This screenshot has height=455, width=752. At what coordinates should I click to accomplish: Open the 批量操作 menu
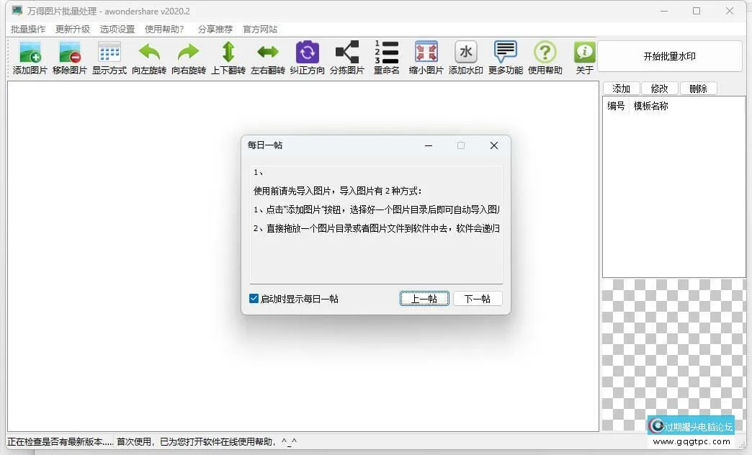[x=27, y=30]
